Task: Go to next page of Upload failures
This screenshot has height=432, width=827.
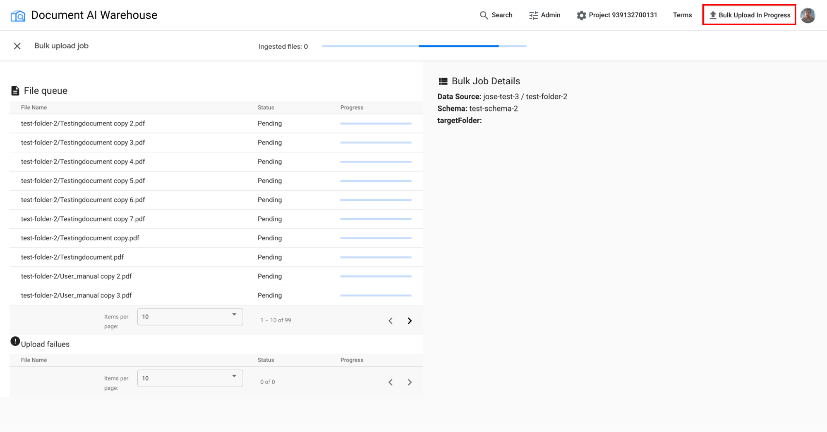Action: point(410,382)
